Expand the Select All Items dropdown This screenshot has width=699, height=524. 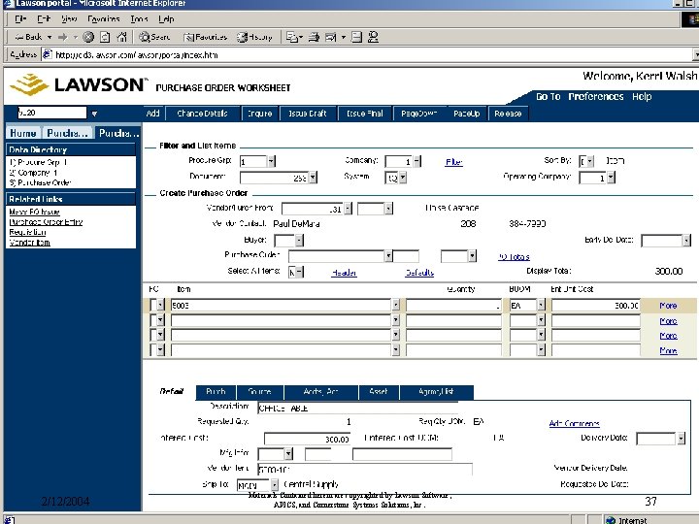pyautogui.click(x=300, y=272)
